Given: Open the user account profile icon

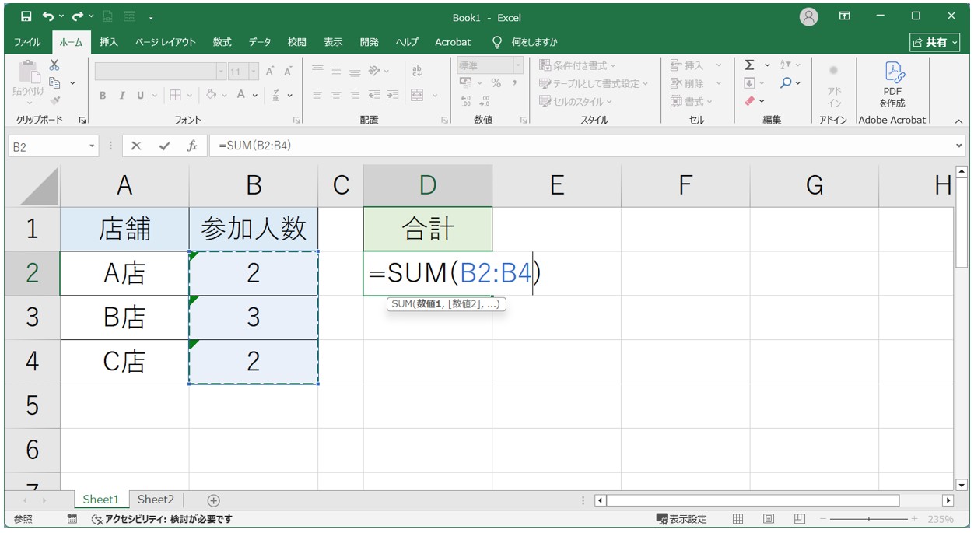Looking at the screenshot, I should click(809, 16).
